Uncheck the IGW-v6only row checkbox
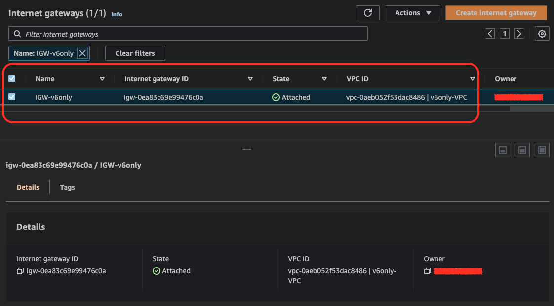Viewport: 554px width, 306px height. [x=12, y=97]
